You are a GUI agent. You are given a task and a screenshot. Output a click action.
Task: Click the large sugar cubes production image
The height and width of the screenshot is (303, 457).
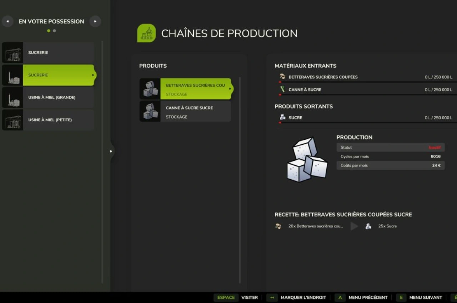(307, 159)
